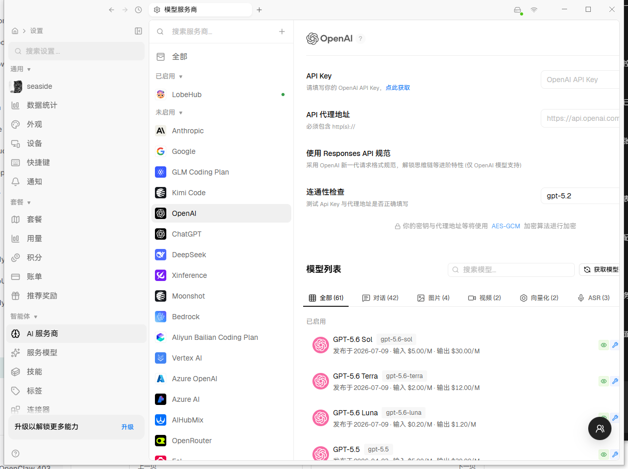Collapse the 未启用 provider group

point(169,112)
